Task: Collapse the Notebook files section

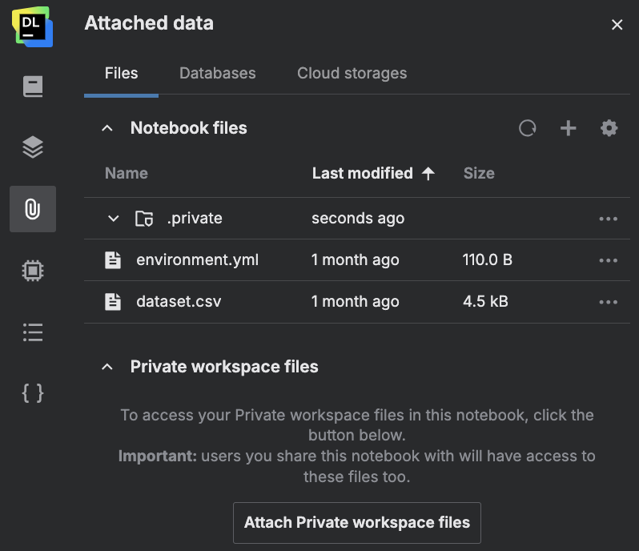Action: 107,128
